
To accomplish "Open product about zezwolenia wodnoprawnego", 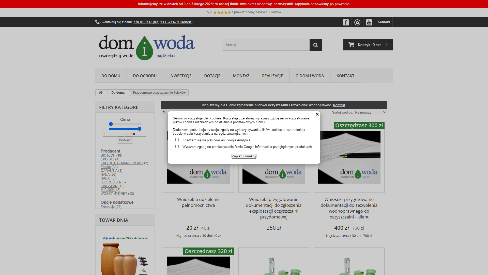I will (349, 208).
